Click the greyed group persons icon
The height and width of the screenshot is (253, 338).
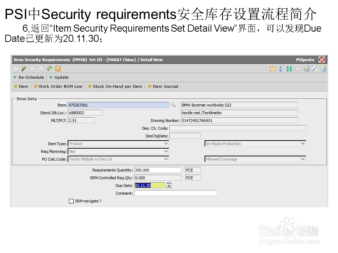coord(298,69)
